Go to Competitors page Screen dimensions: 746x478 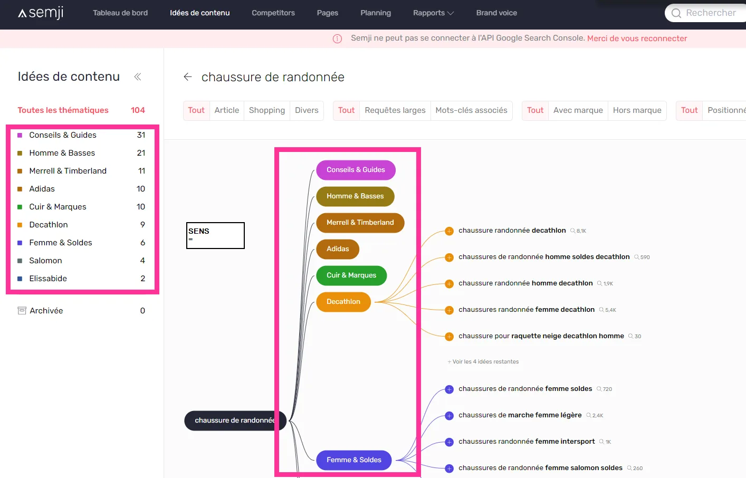click(273, 13)
